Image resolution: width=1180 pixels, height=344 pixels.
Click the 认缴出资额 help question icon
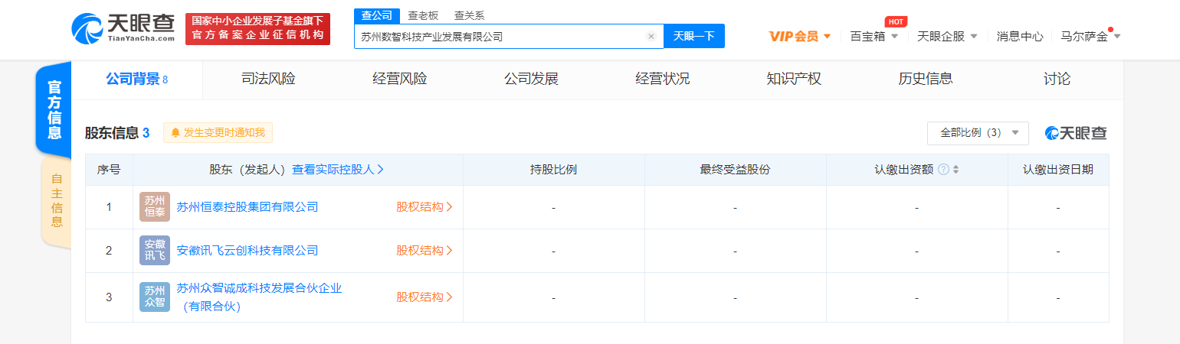943,170
